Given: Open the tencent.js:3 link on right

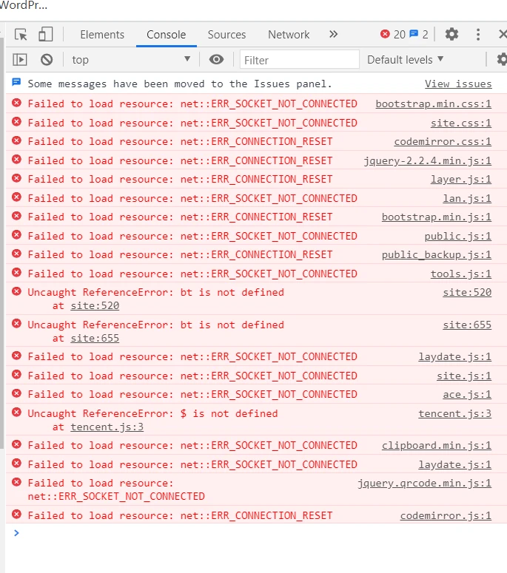Looking at the screenshot, I should point(454,414).
